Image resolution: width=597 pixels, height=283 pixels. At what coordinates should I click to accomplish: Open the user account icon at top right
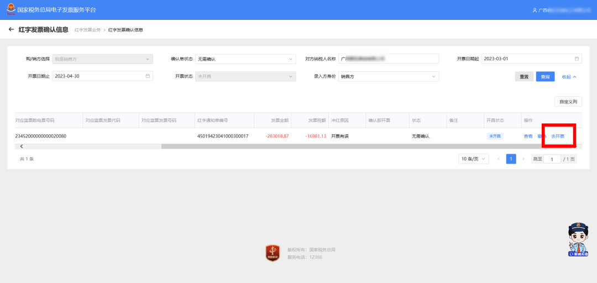pyautogui.click(x=535, y=11)
